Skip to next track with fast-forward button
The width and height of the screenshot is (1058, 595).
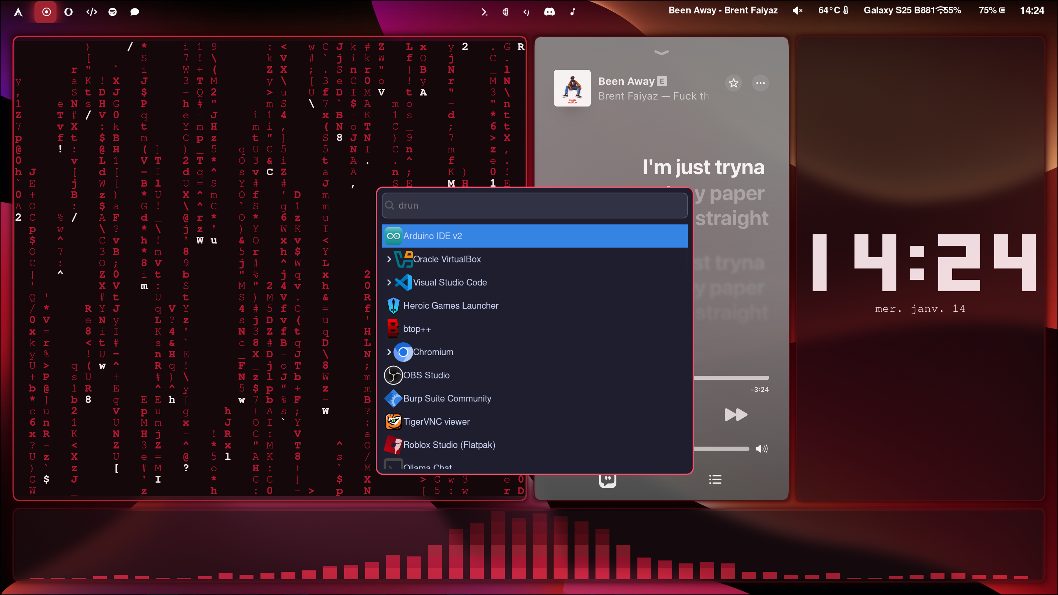[735, 415]
